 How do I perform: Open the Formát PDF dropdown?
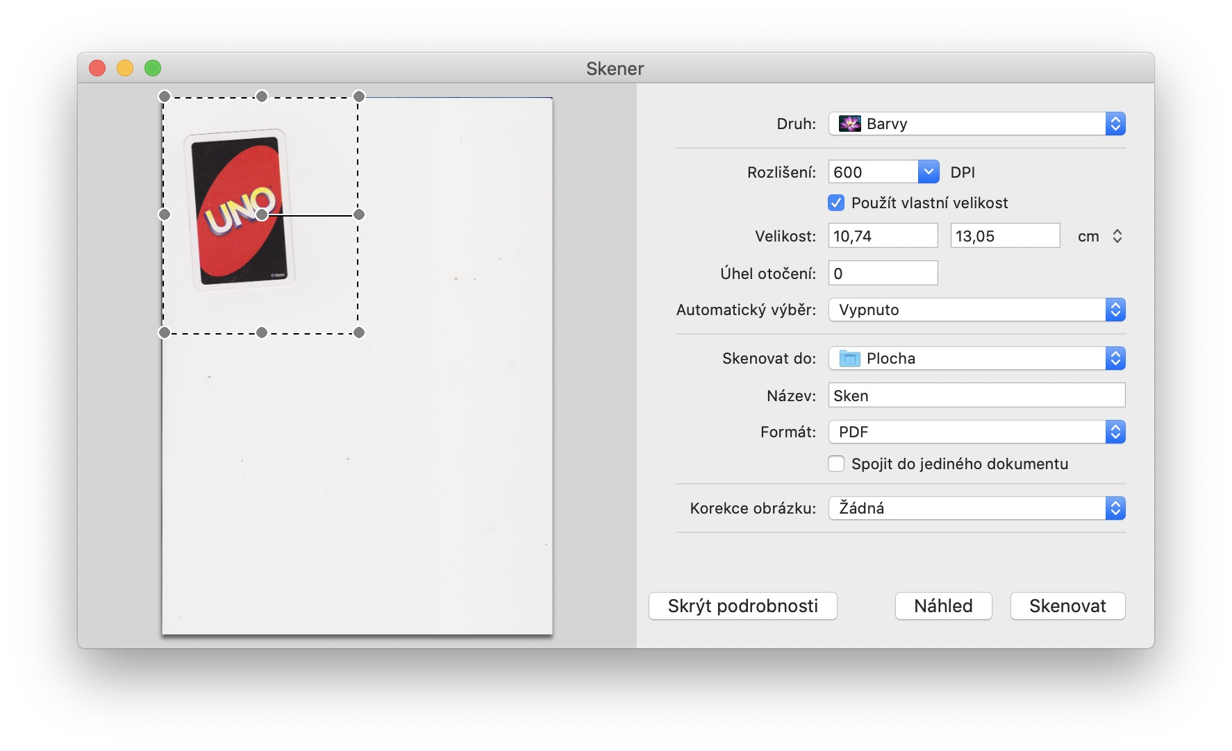point(976,432)
